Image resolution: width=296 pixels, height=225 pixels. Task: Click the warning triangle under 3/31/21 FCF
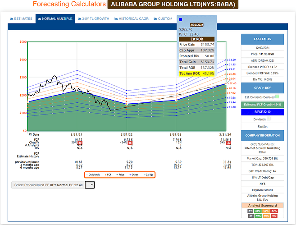click(80, 143)
